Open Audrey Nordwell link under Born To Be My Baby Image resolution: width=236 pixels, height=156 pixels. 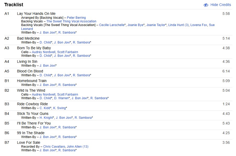[44, 52]
